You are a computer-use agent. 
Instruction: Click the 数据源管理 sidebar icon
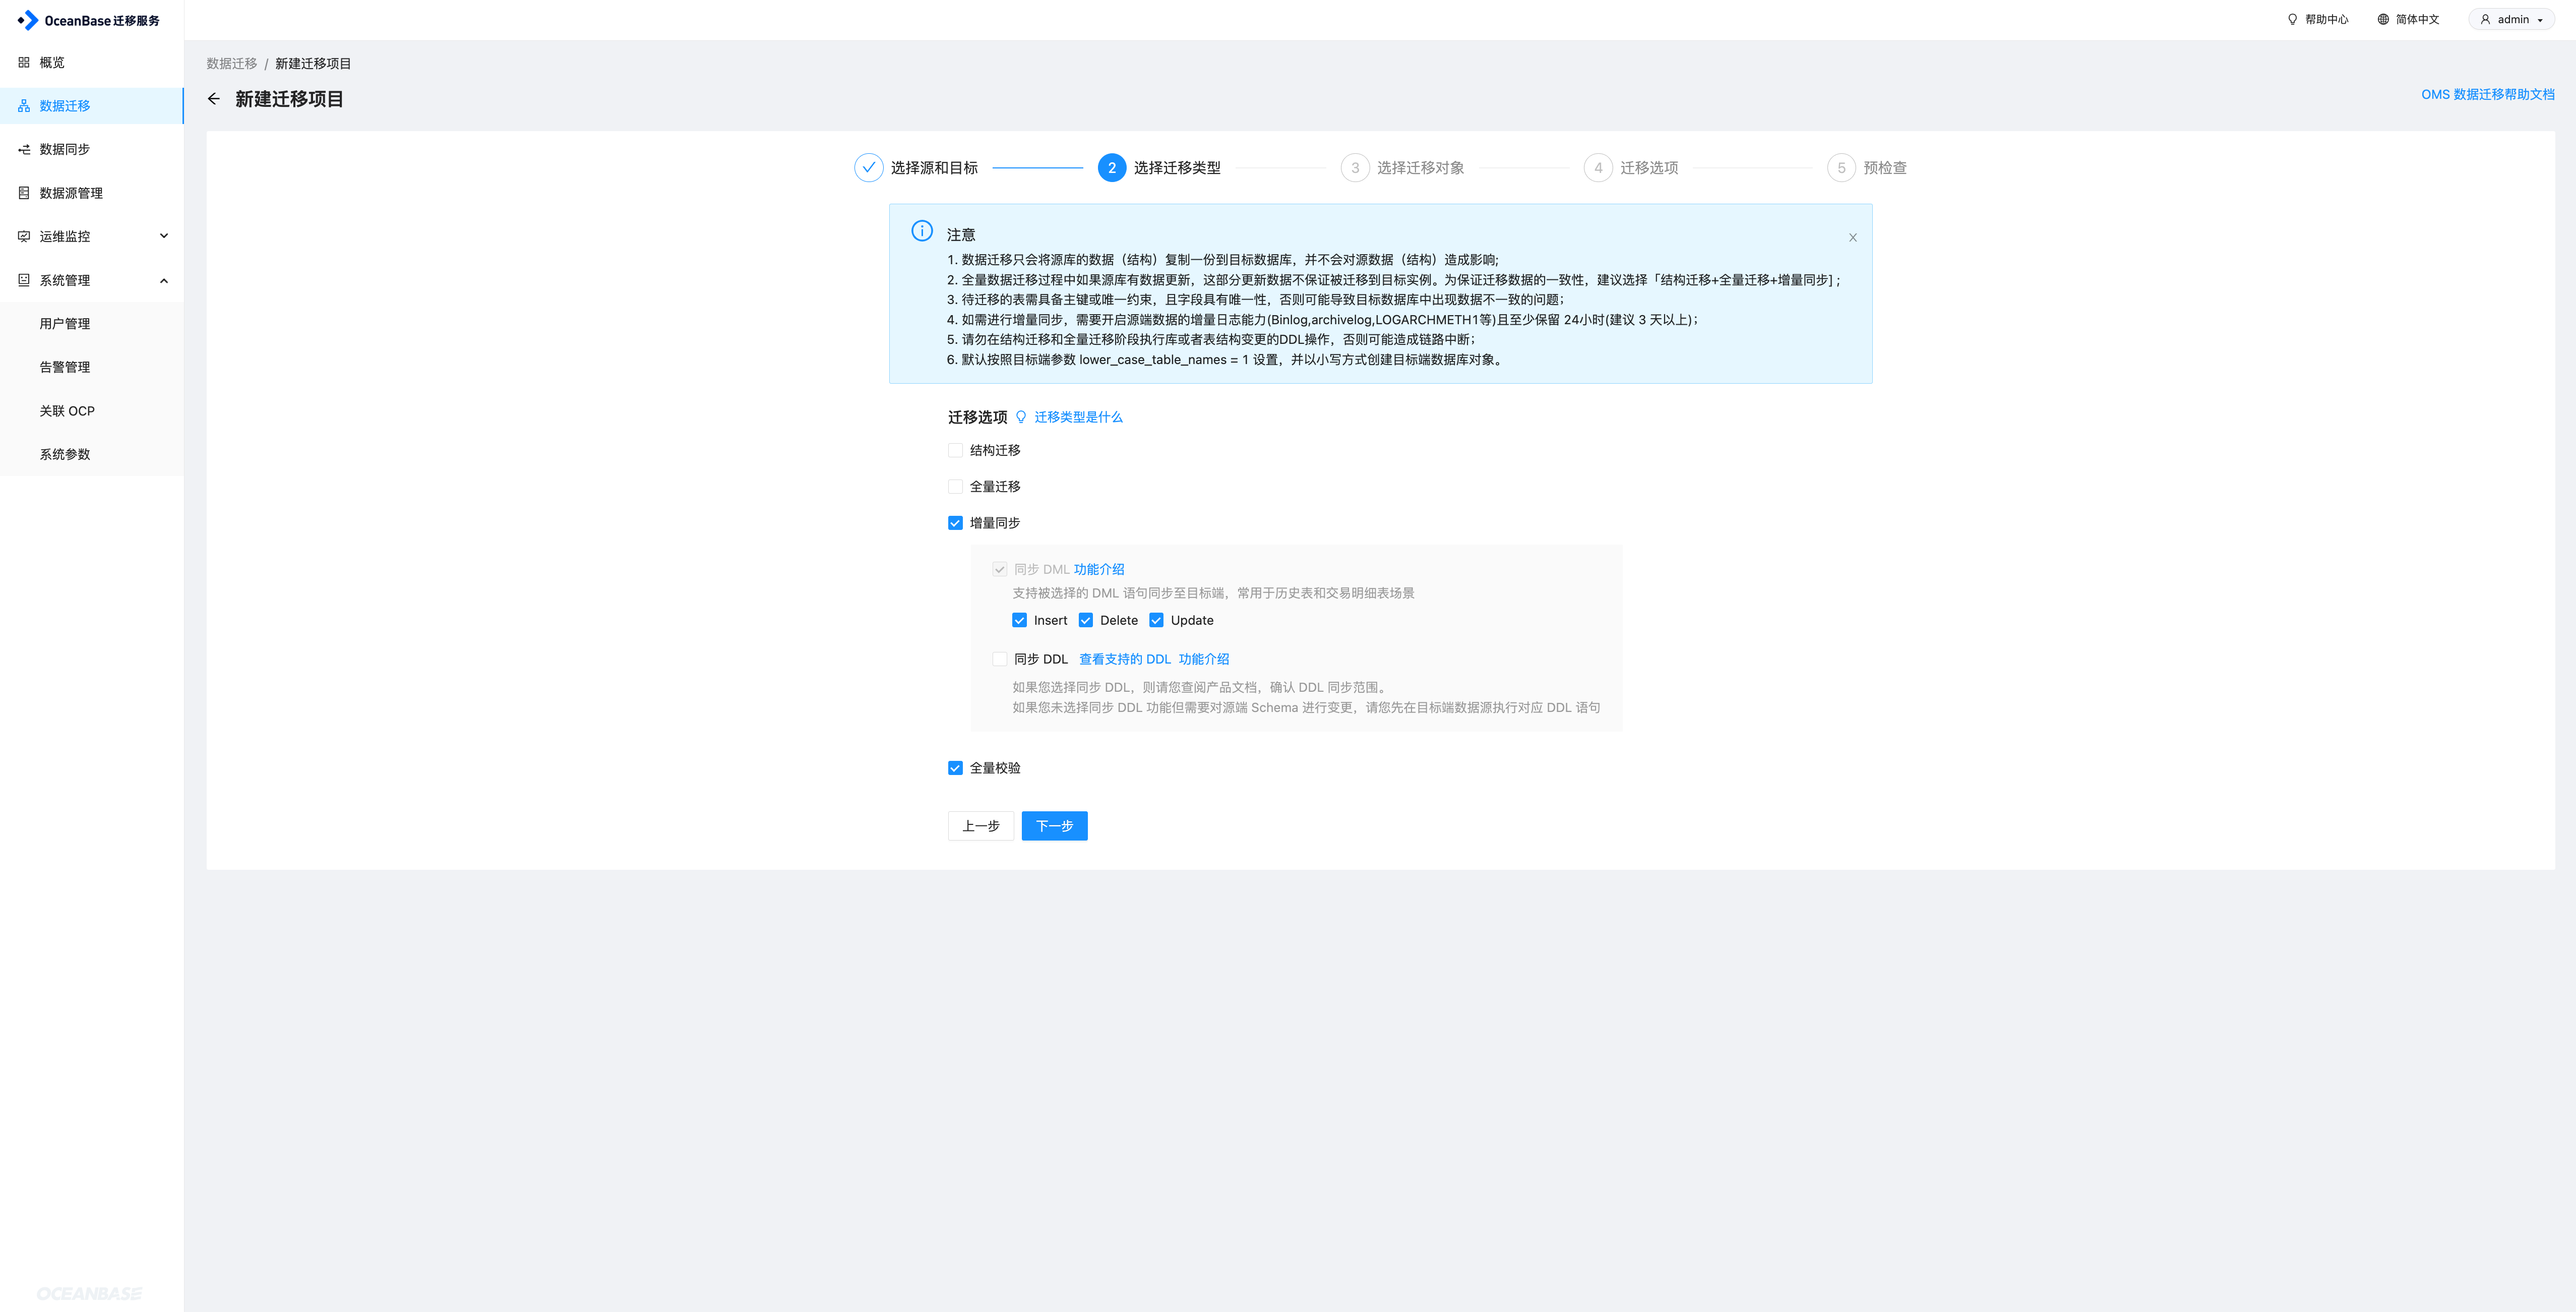(x=24, y=193)
